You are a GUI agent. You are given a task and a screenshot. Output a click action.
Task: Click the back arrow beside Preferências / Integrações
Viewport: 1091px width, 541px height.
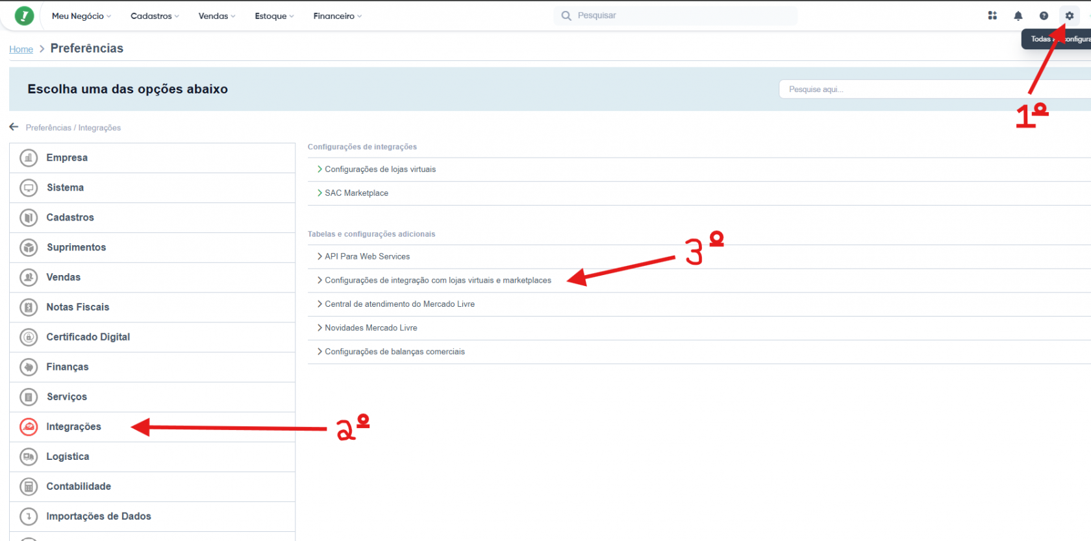[14, 127]
